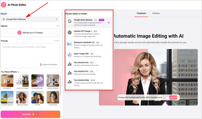
Task: Click the Try These Effects sparkle icon
Action: point(18,72)
